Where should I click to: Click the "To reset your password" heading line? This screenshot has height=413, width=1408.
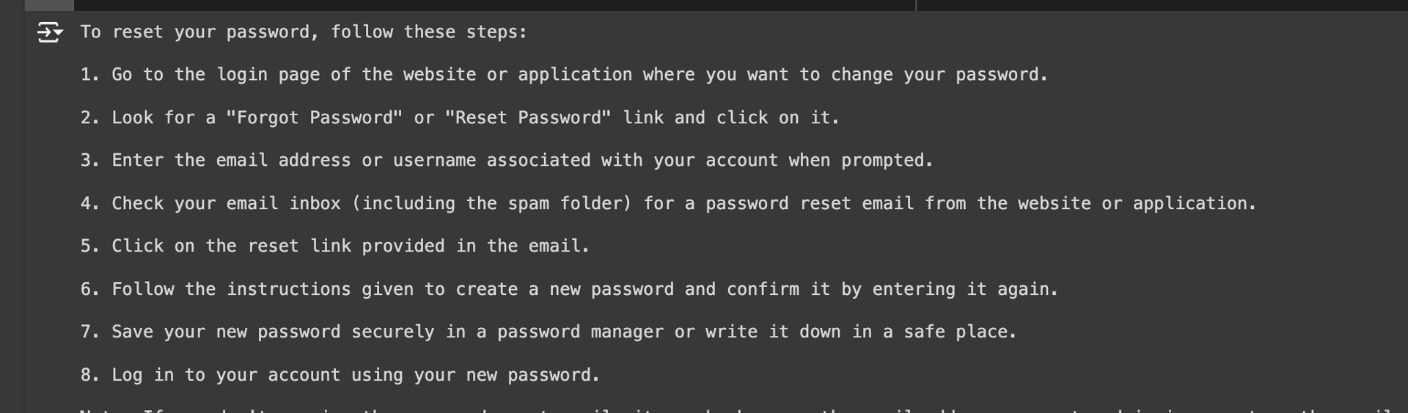(x=304, y=32)
